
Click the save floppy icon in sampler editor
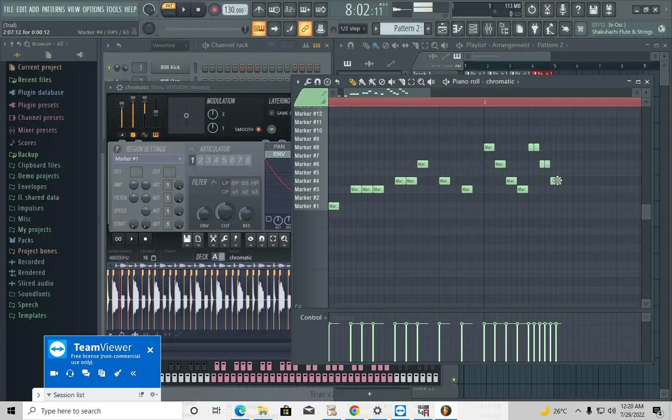pos(187,239)
